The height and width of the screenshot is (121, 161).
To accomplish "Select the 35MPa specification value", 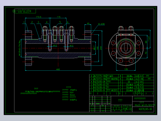I will 73,90.
